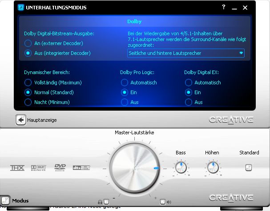Go back via Hauptanzeige arrow icon
The height and width of the screenshot is (211, 270).
pyautogui.click(x=20, y=120)
